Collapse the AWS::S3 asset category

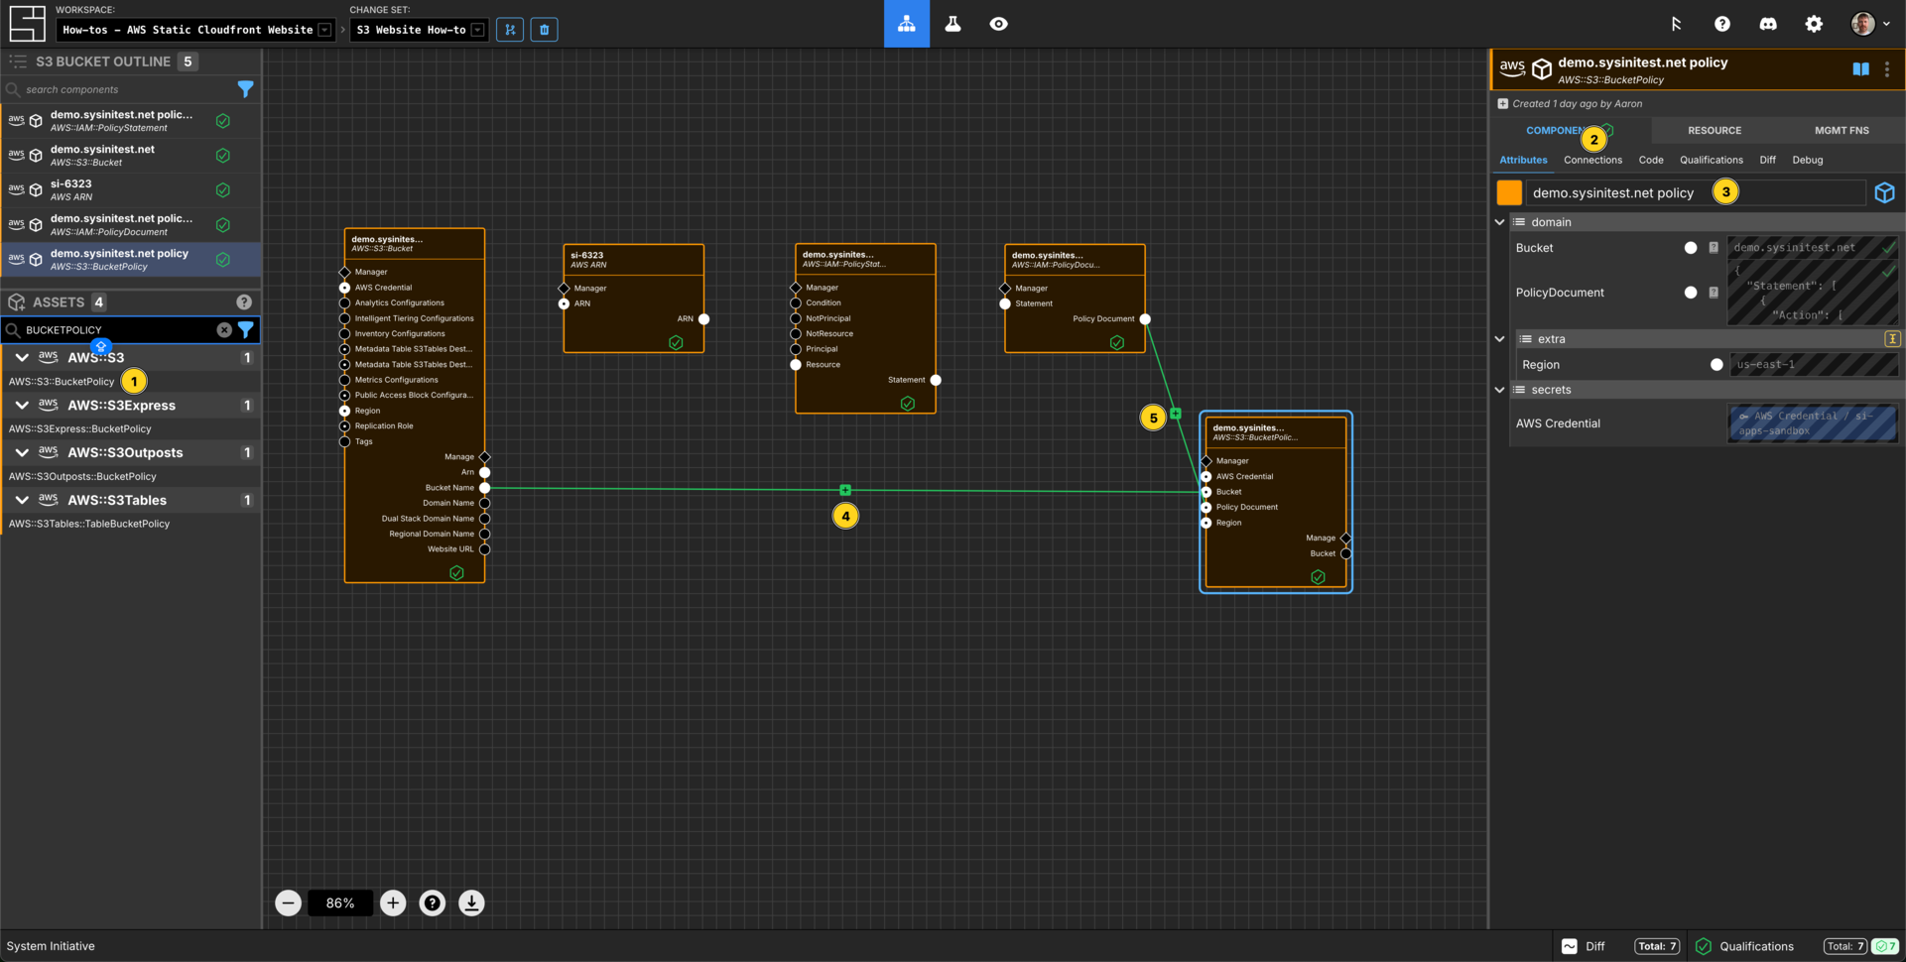pos(22,357)
